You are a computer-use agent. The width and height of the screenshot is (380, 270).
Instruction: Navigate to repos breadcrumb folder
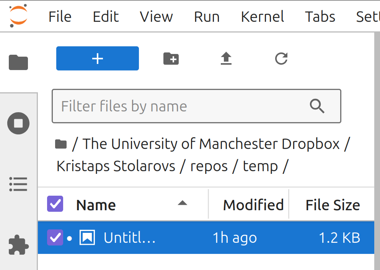pos(209,167)
